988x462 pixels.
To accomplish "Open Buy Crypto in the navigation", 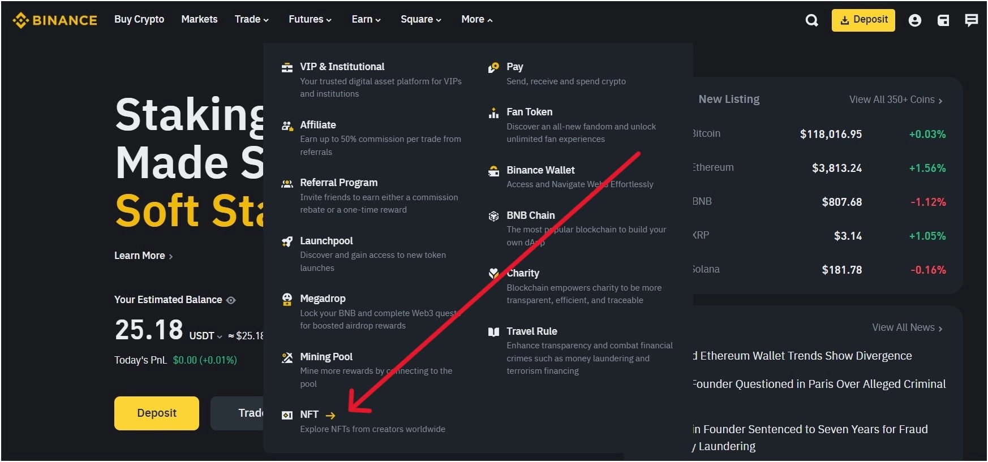I will click(x=139, y=19).
